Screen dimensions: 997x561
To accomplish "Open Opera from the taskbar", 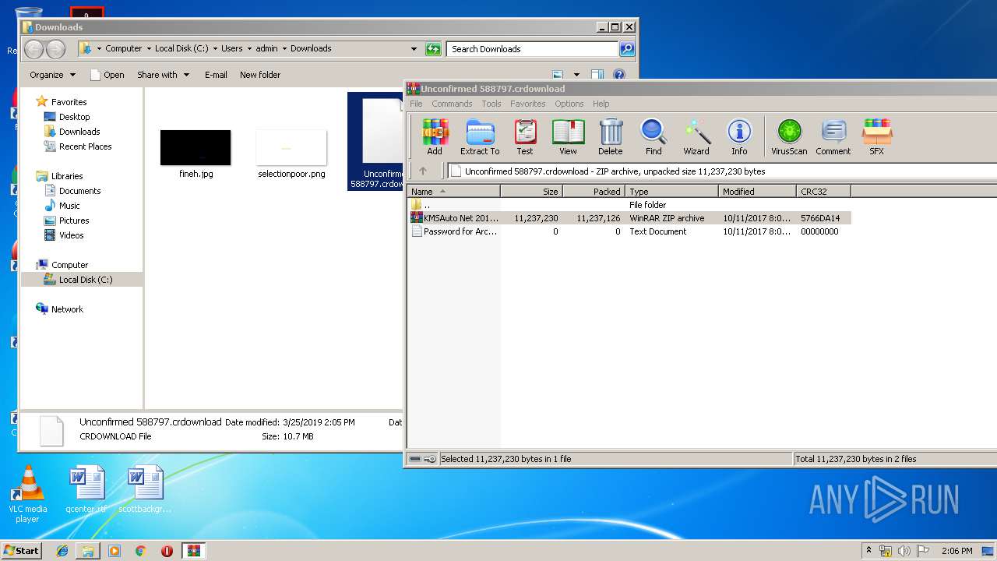I will 167,551.
